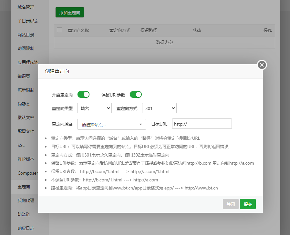Open the 应用程序池 menu item
Viewport: 290px width, 235px height.
click(28, 62)
